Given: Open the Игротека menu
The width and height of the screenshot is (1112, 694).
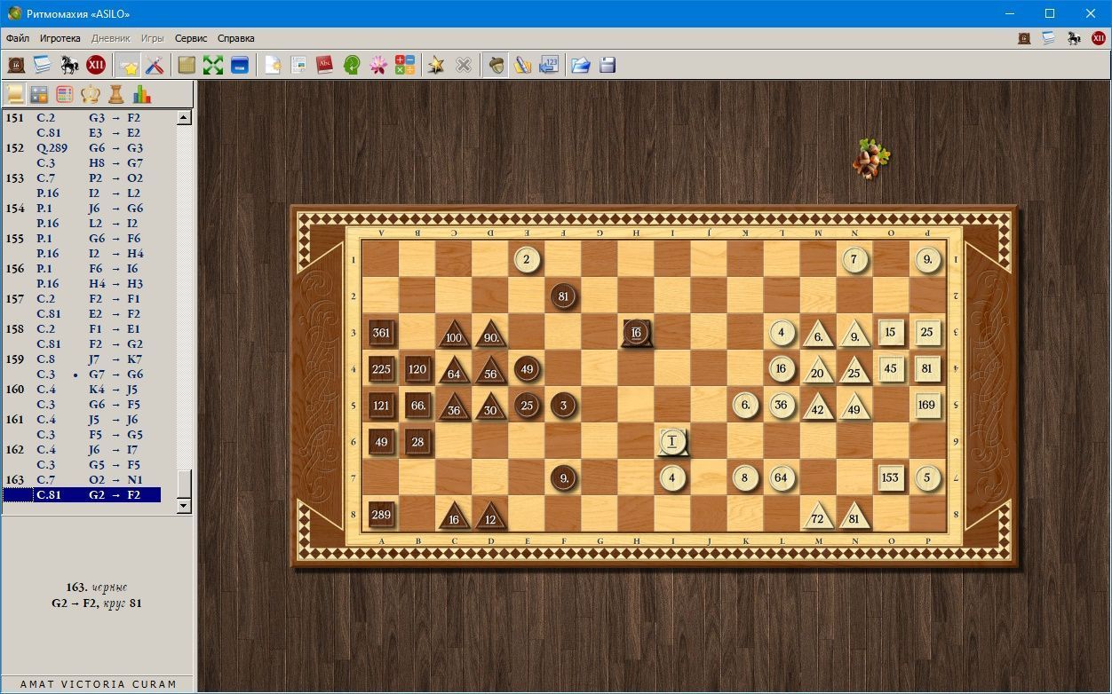Looking at the screenshot, I should 60,38.
